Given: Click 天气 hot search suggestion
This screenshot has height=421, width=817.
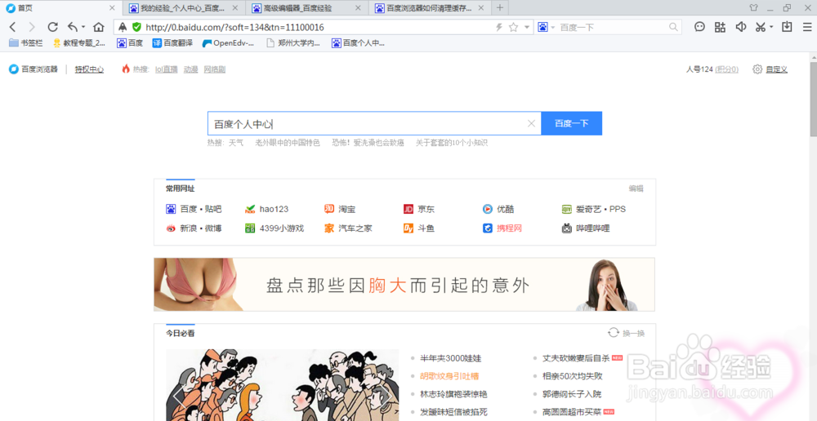Looking at the screenshot, I should (236, 143).
